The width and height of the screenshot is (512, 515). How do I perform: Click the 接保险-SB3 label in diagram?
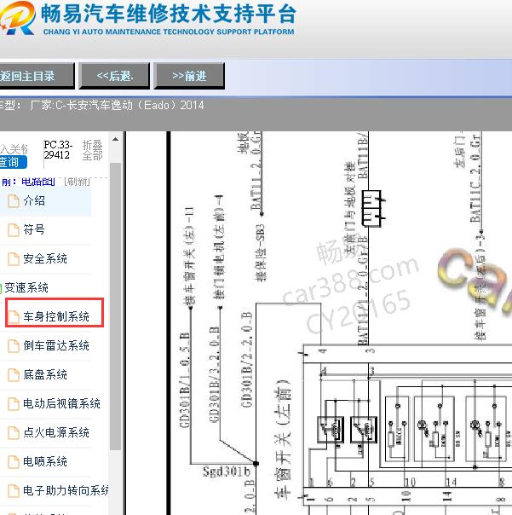261,253
